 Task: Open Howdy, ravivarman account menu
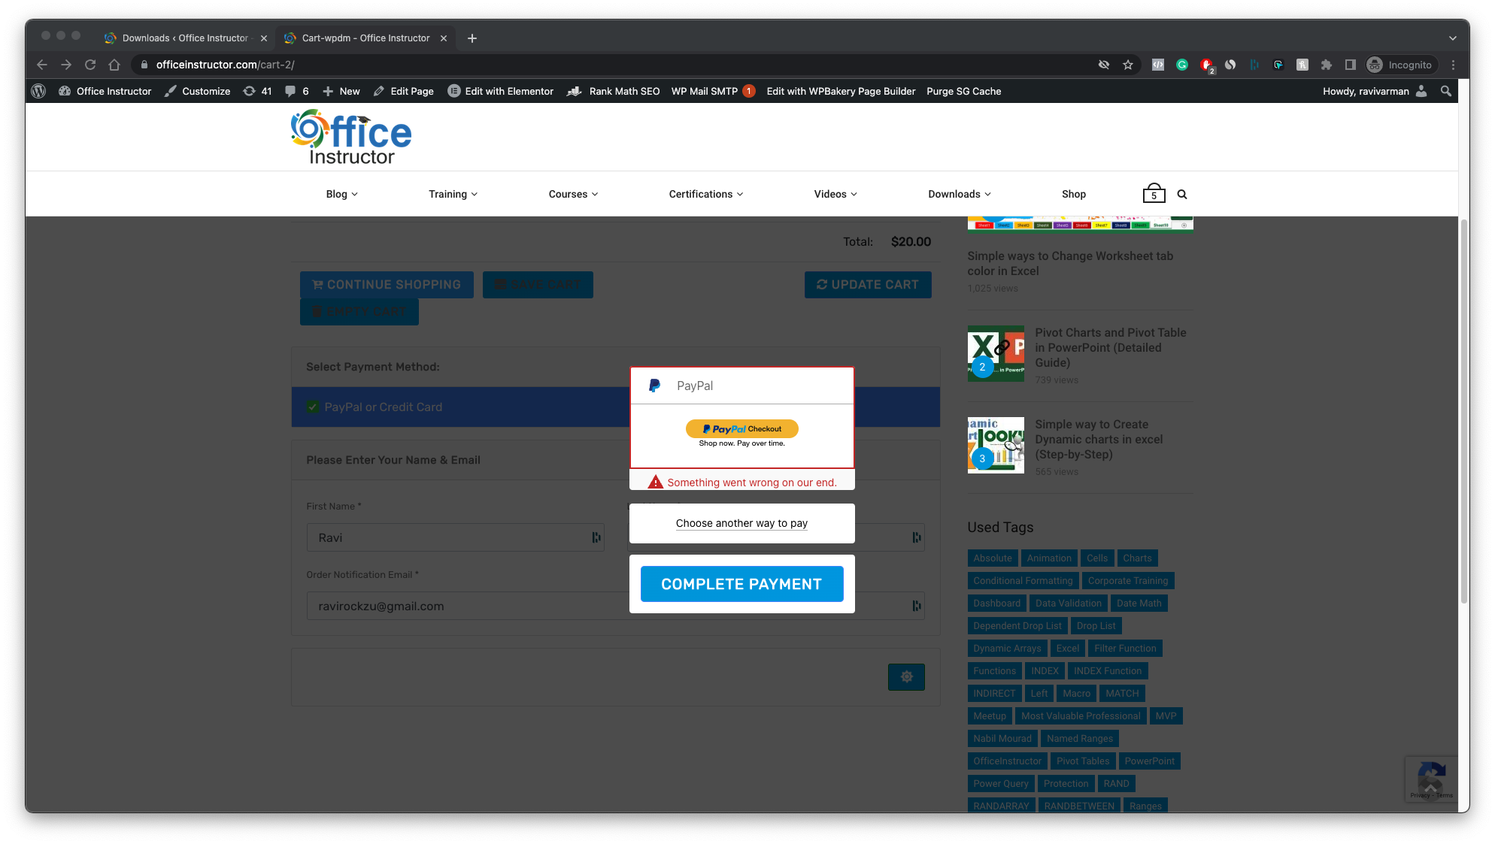point(1374,91)
